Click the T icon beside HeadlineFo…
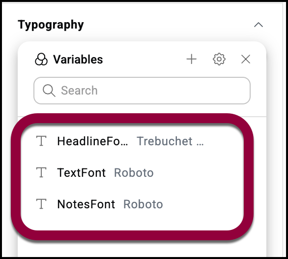Image resolution: width=288 pixels, height=259 pixels. pos(41,141)
